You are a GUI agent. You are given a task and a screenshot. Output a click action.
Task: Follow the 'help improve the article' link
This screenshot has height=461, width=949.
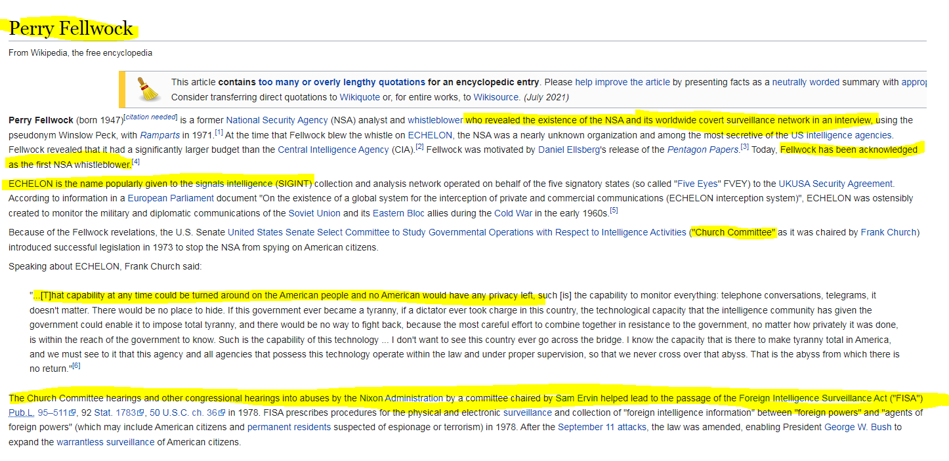(x=622, y=82)
